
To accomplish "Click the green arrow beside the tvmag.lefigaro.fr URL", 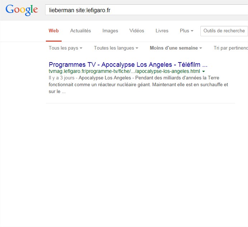I will pos(204,71).
